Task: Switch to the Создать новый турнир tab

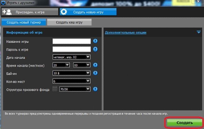Action: click(23, 22)
